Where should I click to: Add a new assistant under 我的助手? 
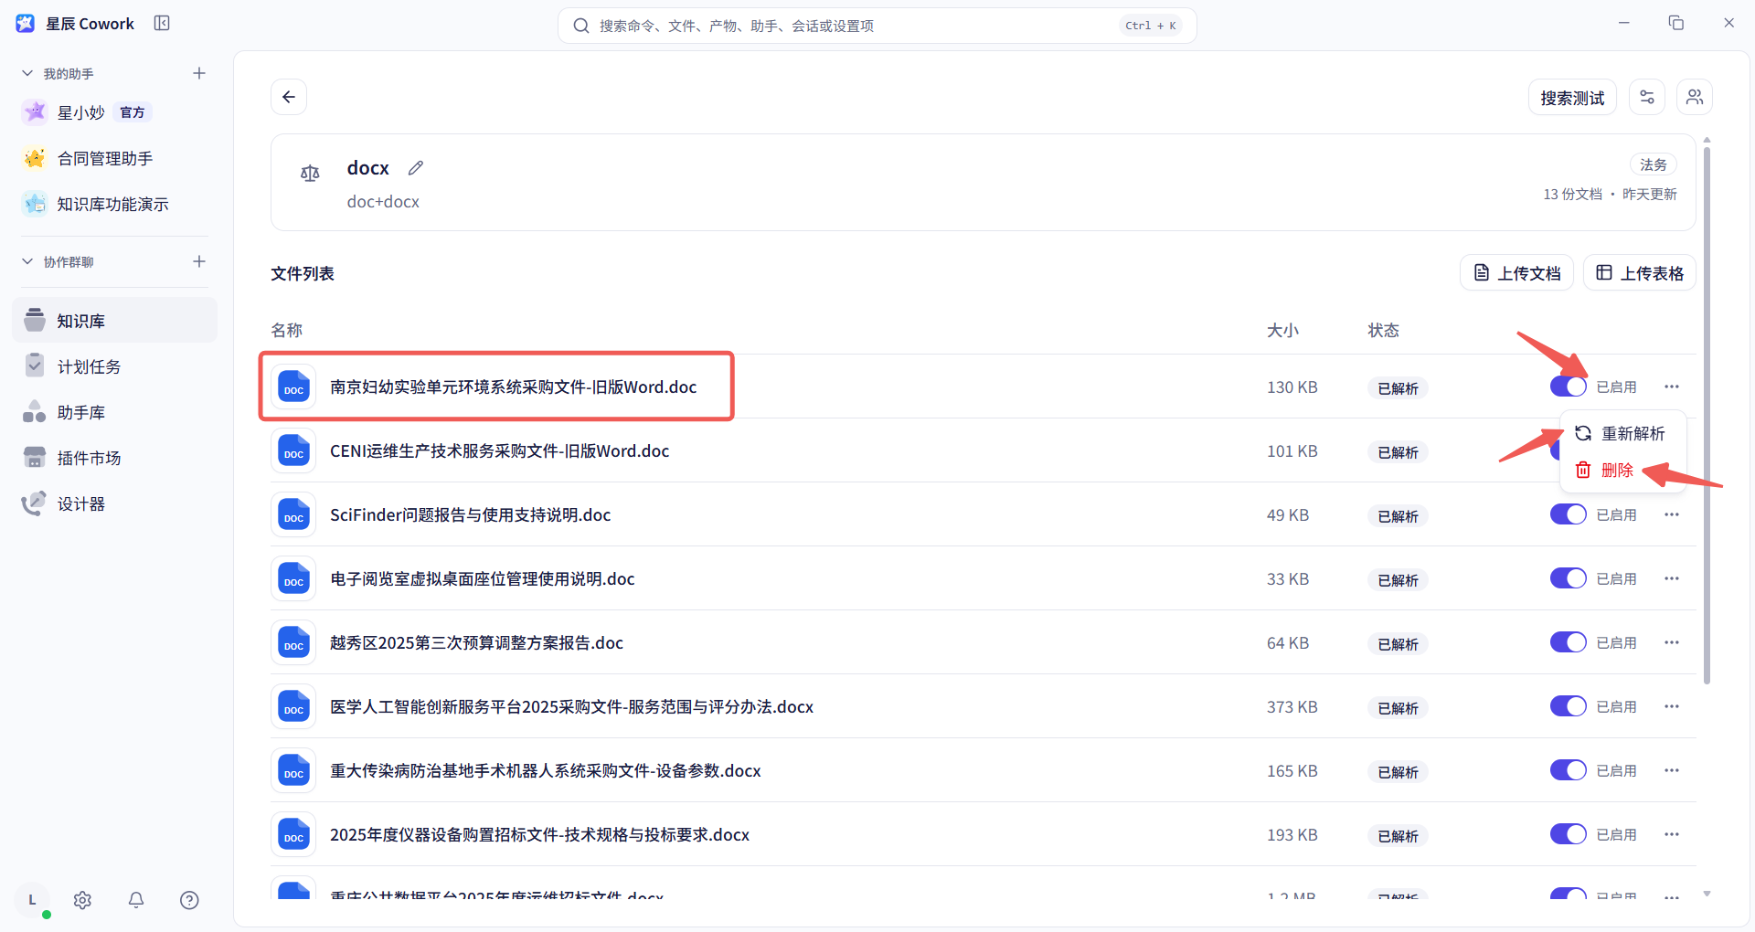199,73
